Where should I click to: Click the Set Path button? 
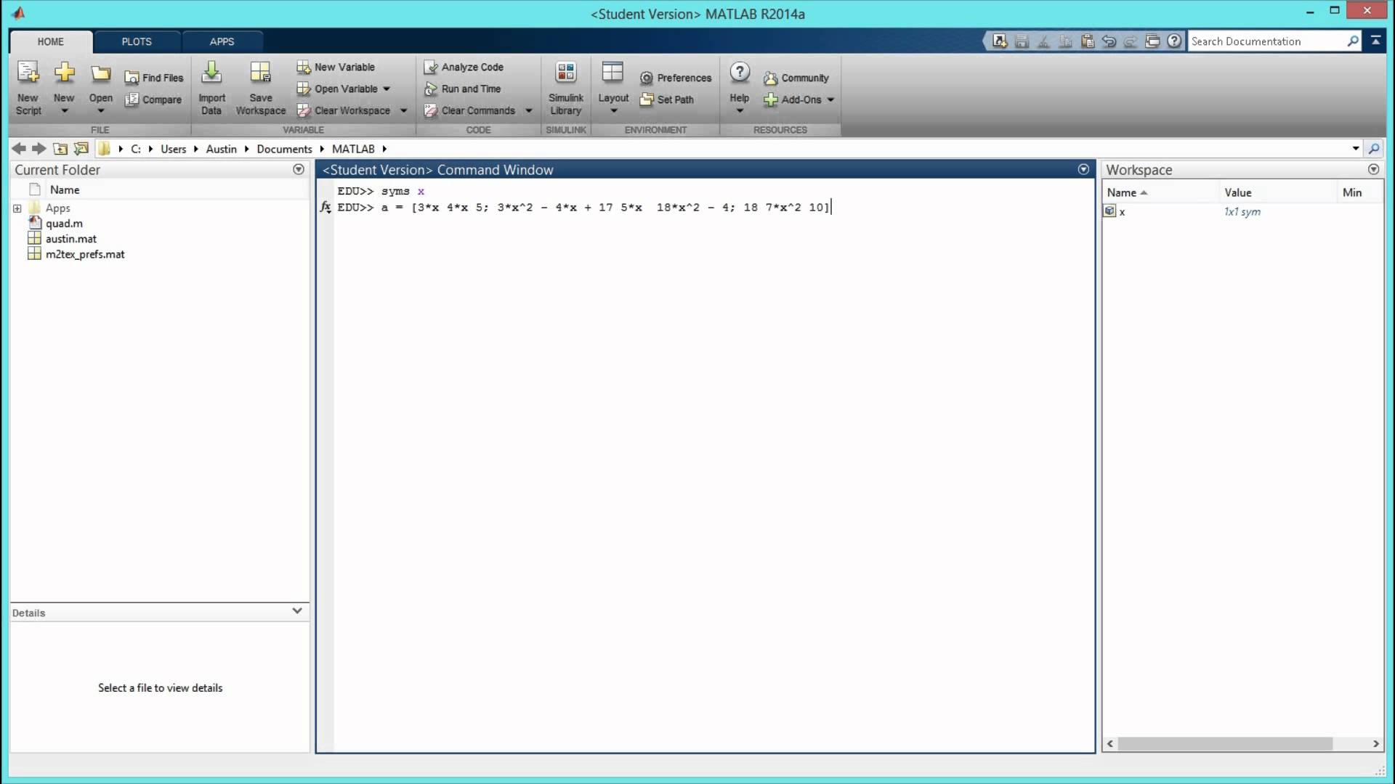click(x=667, y=99)
